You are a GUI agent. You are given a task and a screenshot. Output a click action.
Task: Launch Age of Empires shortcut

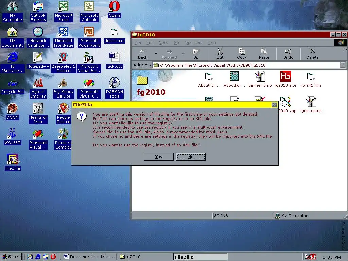pos(38,88)
